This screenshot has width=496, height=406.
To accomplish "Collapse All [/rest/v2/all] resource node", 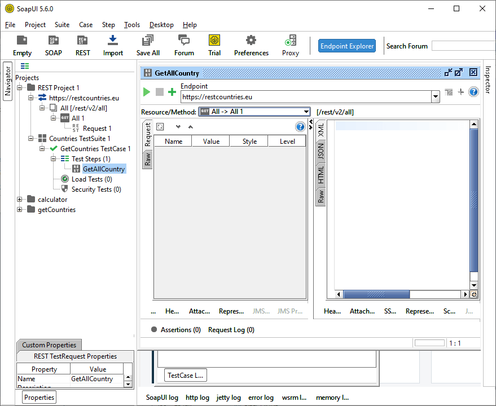I will (42, 108).
